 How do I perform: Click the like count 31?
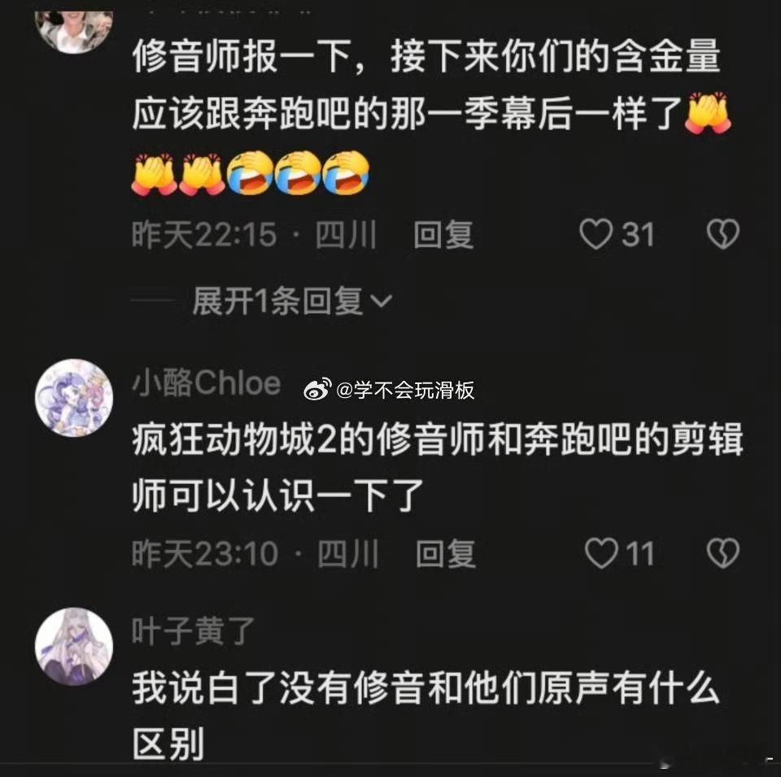[638, 234]
